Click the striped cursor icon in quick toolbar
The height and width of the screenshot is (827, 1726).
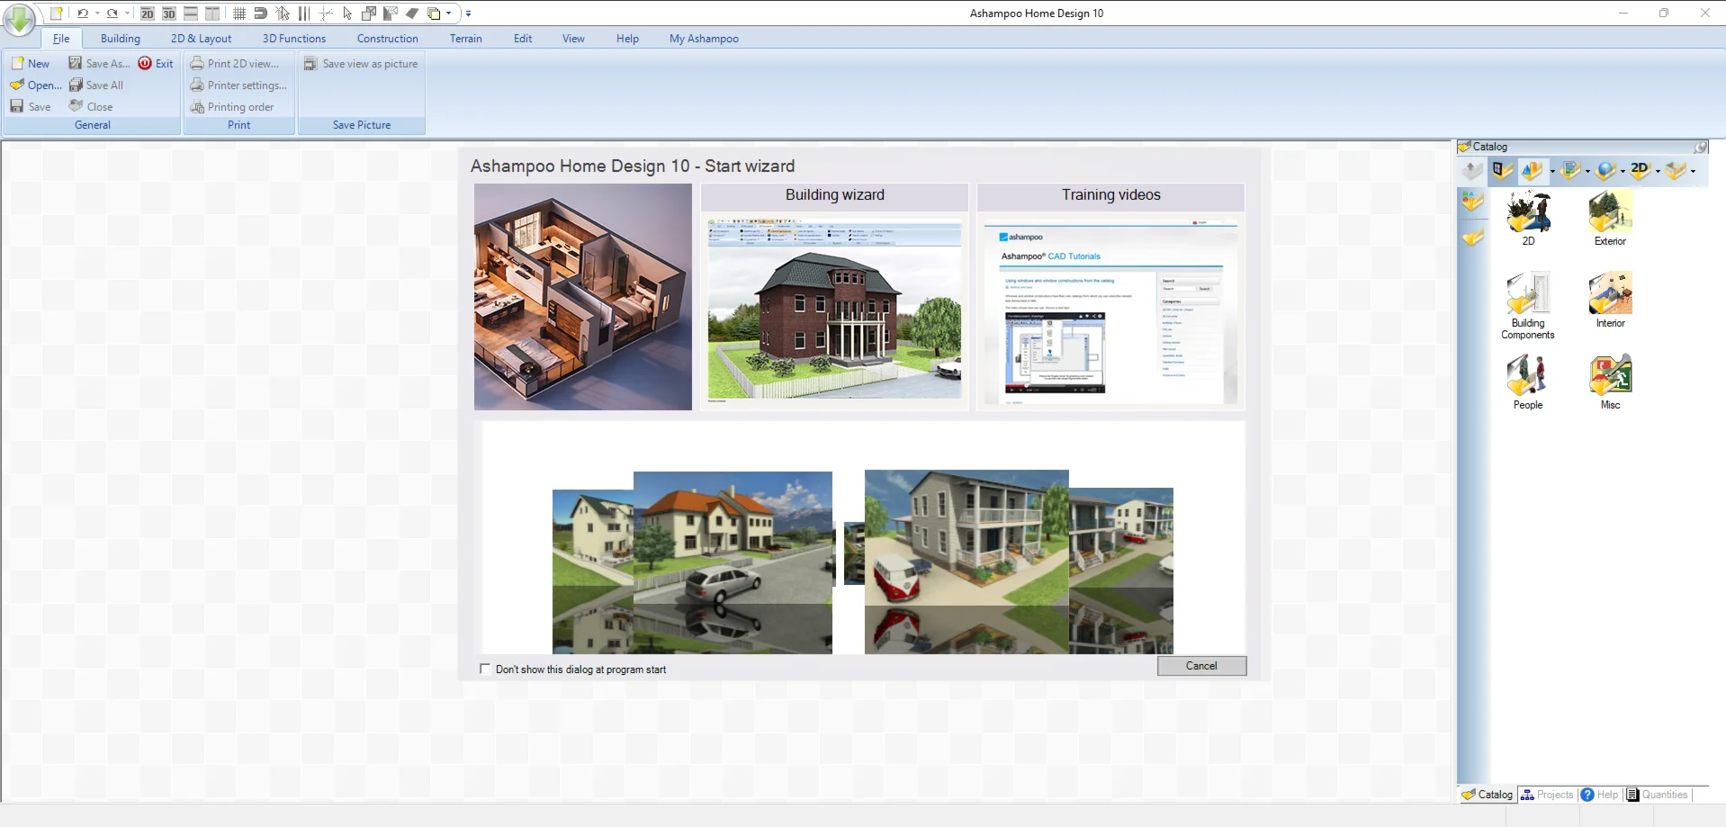[x=283, y=13]
